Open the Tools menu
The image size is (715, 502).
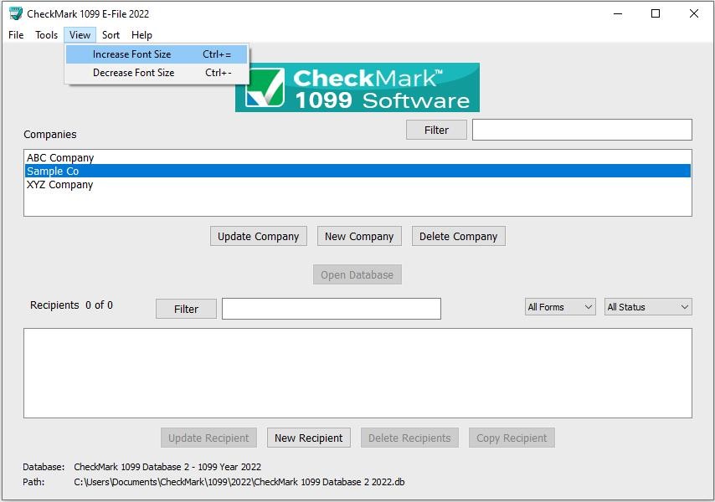pos(46,35)
